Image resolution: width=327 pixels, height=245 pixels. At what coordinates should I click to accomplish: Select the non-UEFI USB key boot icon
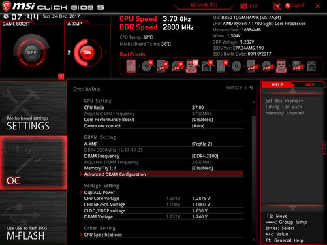point(281,66)
